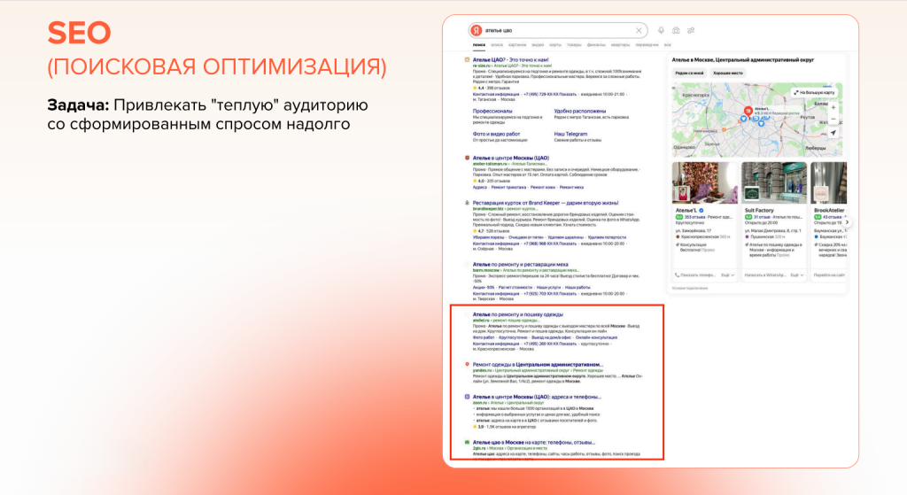Open result 'Ателье ЦАО? - Это точно к нам!'
This screenshot has height=495, width=907.
coord(510,59)
